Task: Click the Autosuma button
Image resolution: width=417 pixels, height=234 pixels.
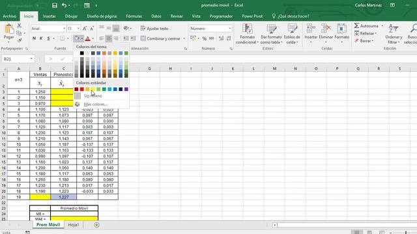Action: point(366,26)
